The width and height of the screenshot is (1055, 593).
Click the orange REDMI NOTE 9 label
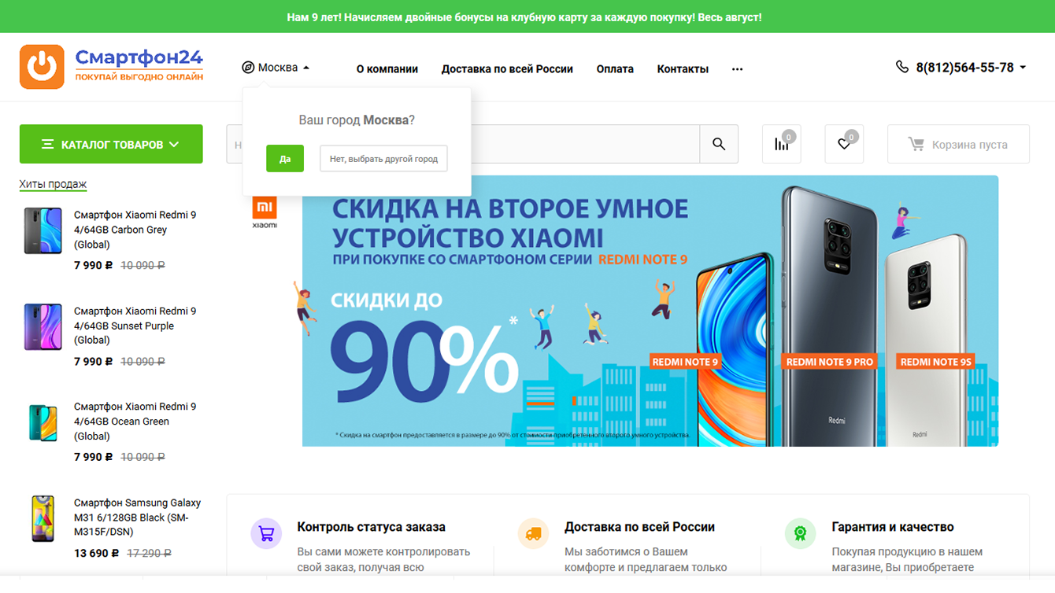click(x=685, y=362)
